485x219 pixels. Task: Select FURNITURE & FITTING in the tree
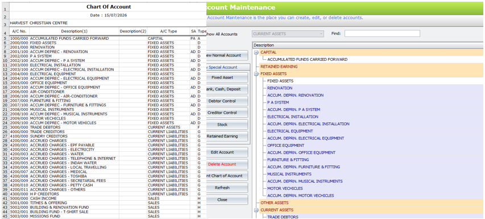pos(288,160)
